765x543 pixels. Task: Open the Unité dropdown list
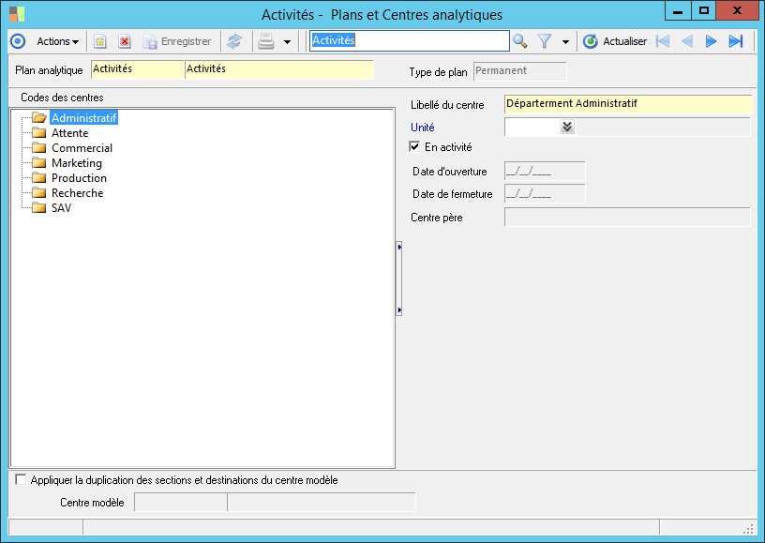[566, 128]
